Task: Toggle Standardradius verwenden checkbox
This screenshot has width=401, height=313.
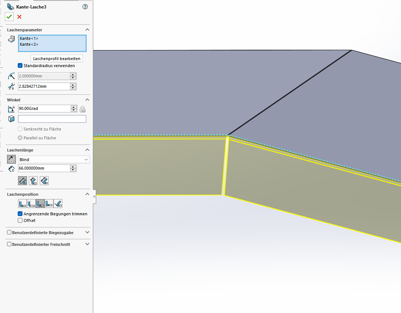Action: (20, 66)
